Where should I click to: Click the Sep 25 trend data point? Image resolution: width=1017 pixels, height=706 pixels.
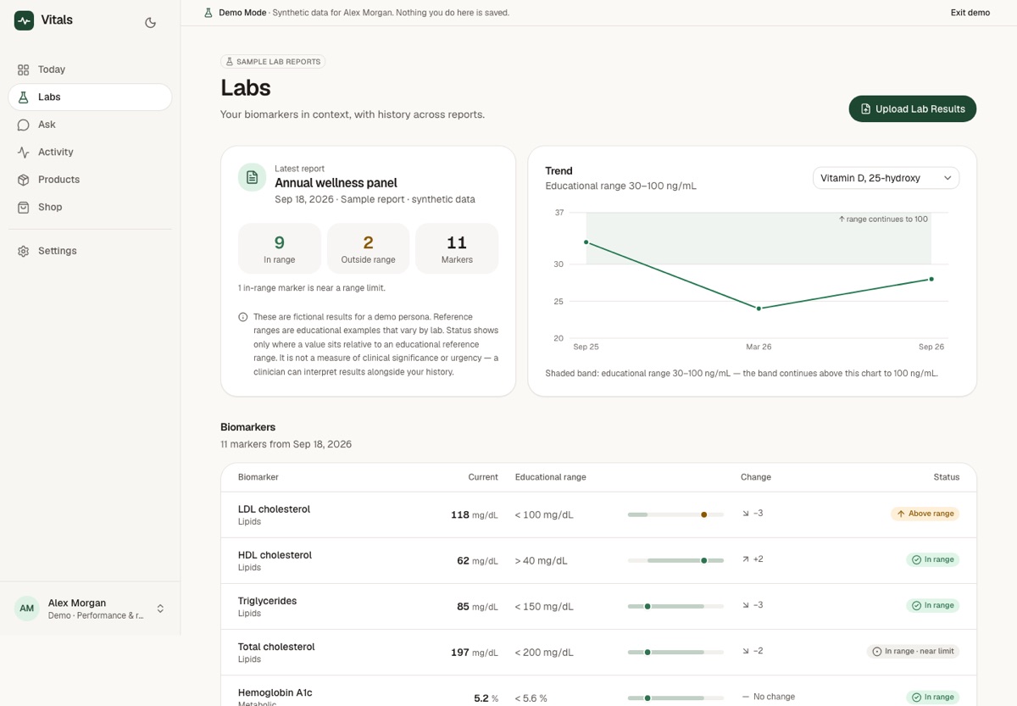click(586, 242)
